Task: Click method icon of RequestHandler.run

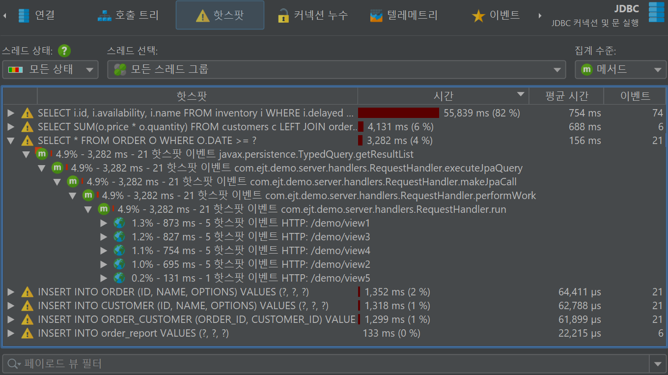Action: coord(104,209)
